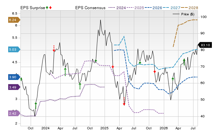Click the 2025 year label on the time axis
Image resolution: width=218 pixels, height=130 pixels.
click(105, 128)
